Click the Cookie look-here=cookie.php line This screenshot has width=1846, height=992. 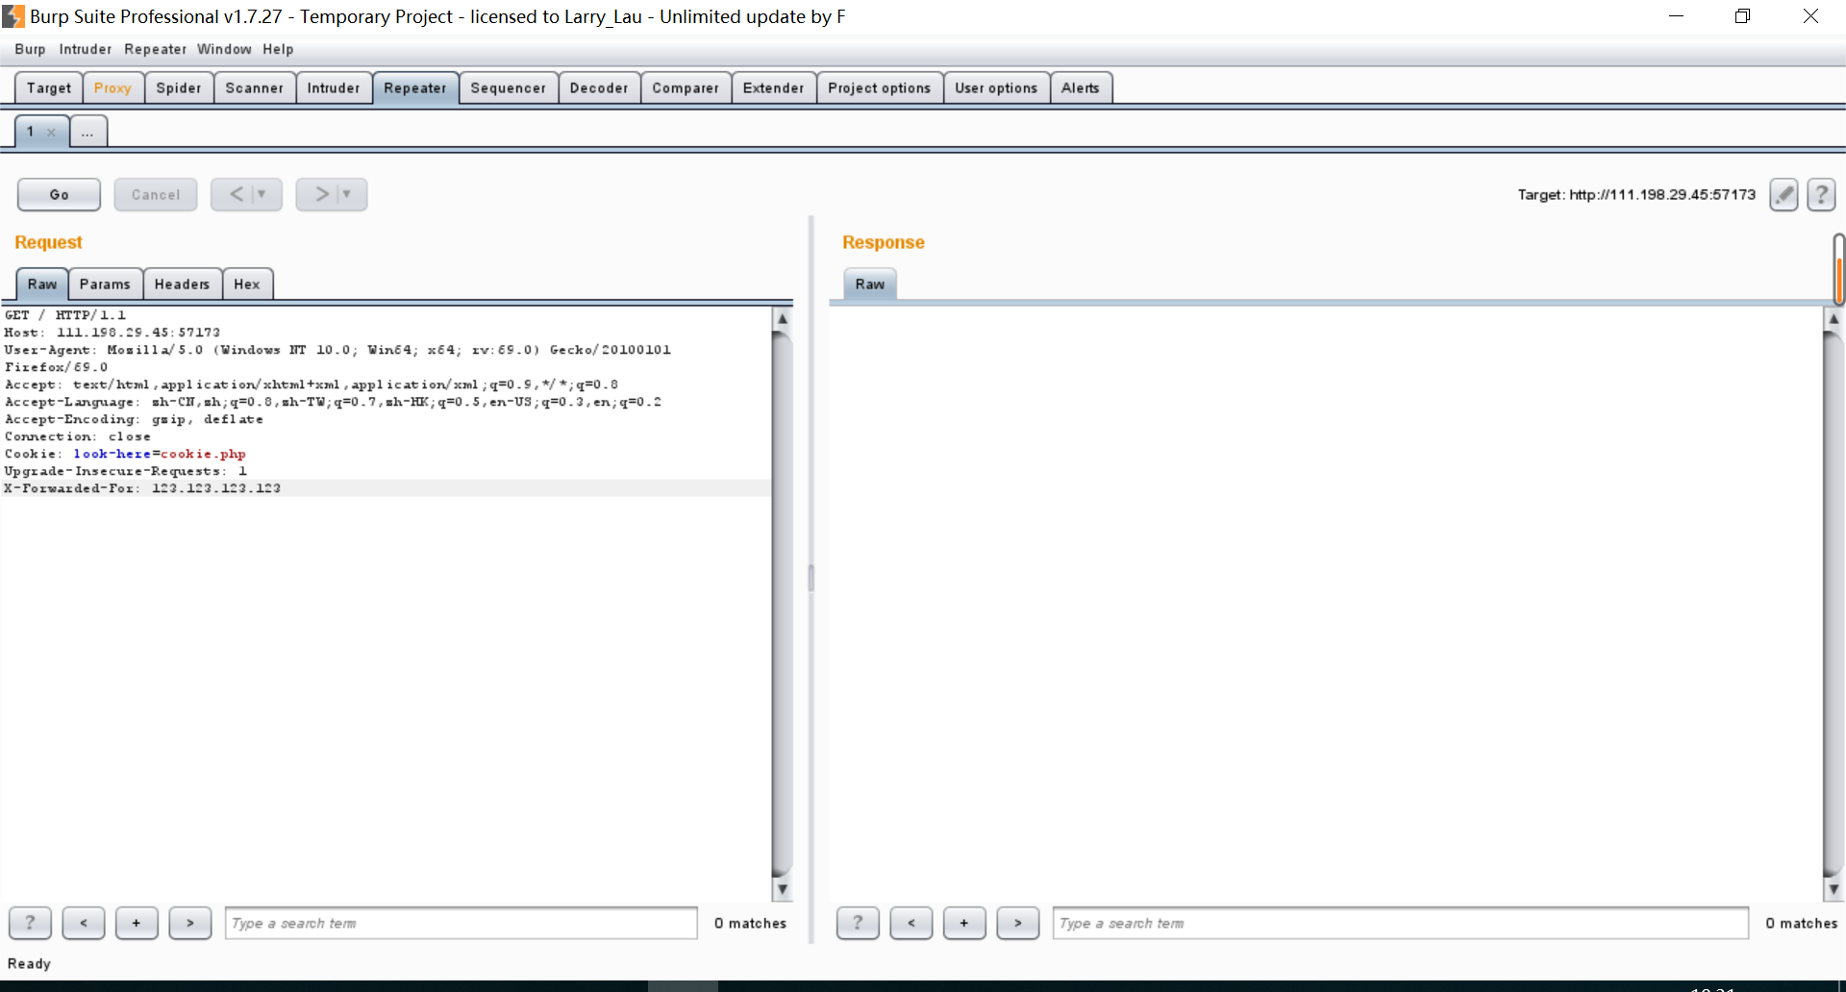tap(125, 454)
